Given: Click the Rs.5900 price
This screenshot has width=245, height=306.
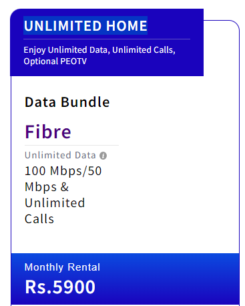Looking at the screenshot, I should pyautogui.click(x=60, y=287).
